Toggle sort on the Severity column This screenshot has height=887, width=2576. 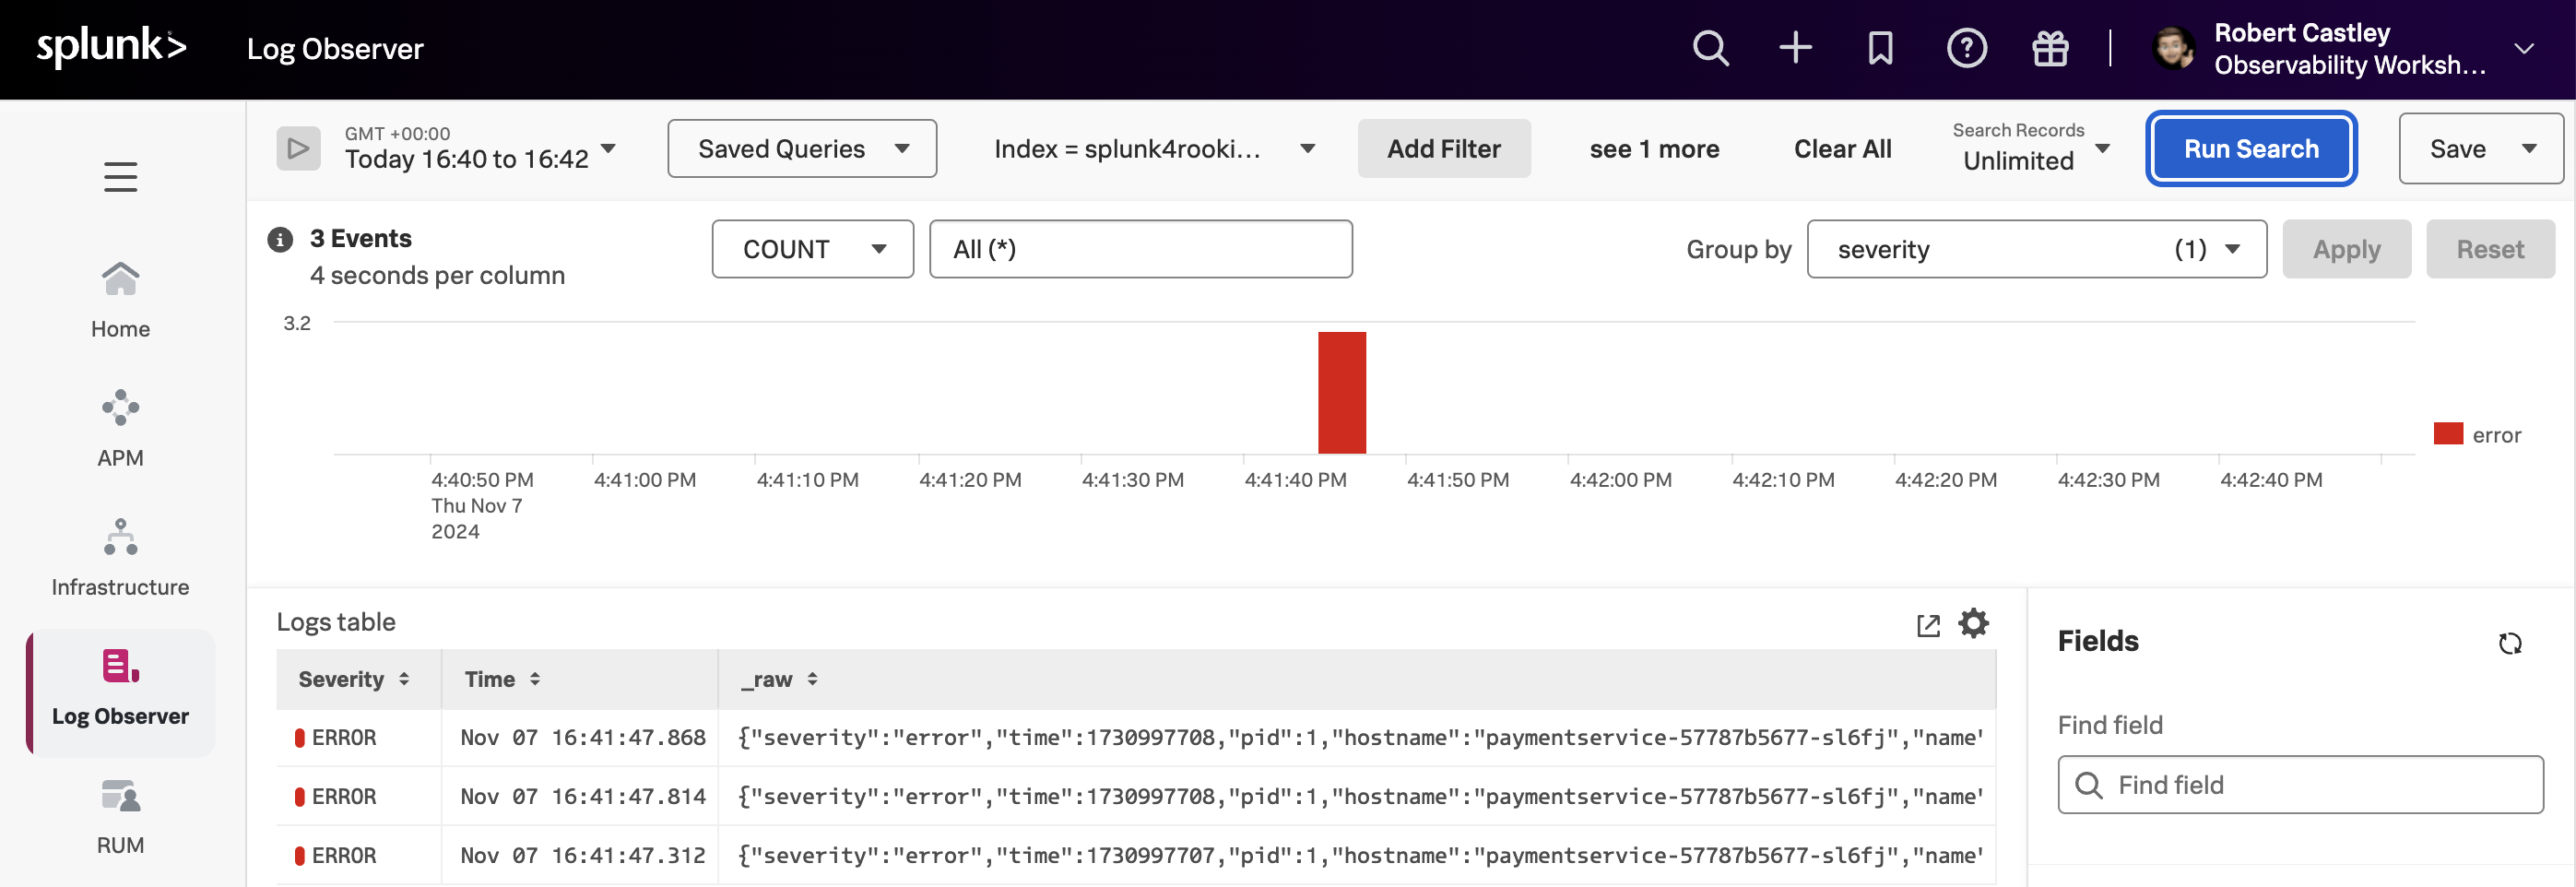pos(404,678)
